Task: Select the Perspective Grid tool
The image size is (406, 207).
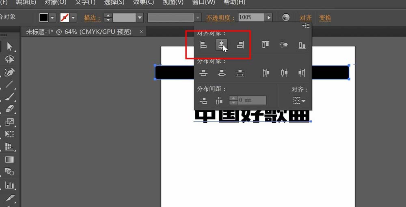Action: [x=10, y=147]
